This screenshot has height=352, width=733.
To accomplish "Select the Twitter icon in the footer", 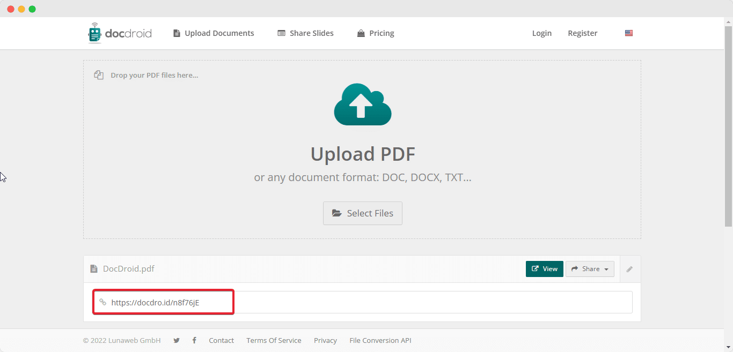I will pos(177,340).
